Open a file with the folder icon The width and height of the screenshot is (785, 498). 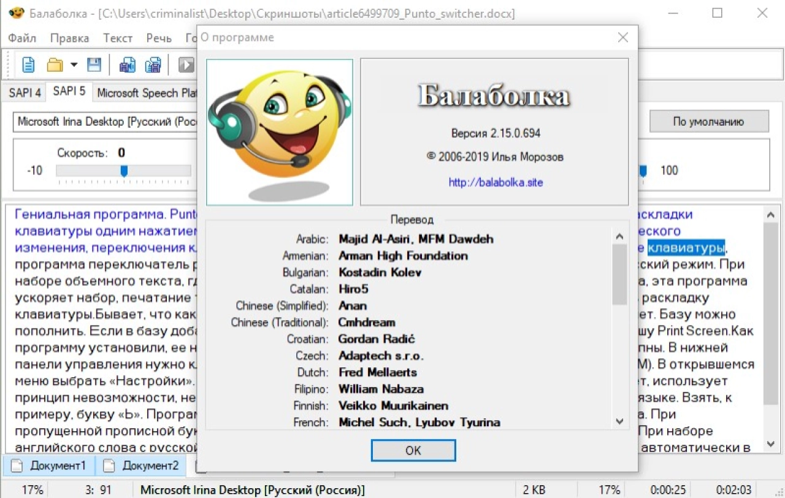pyautogui.click(x=55, y=64)
